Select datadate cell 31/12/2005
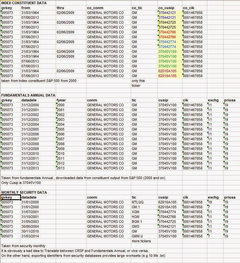 click(38, 129)
